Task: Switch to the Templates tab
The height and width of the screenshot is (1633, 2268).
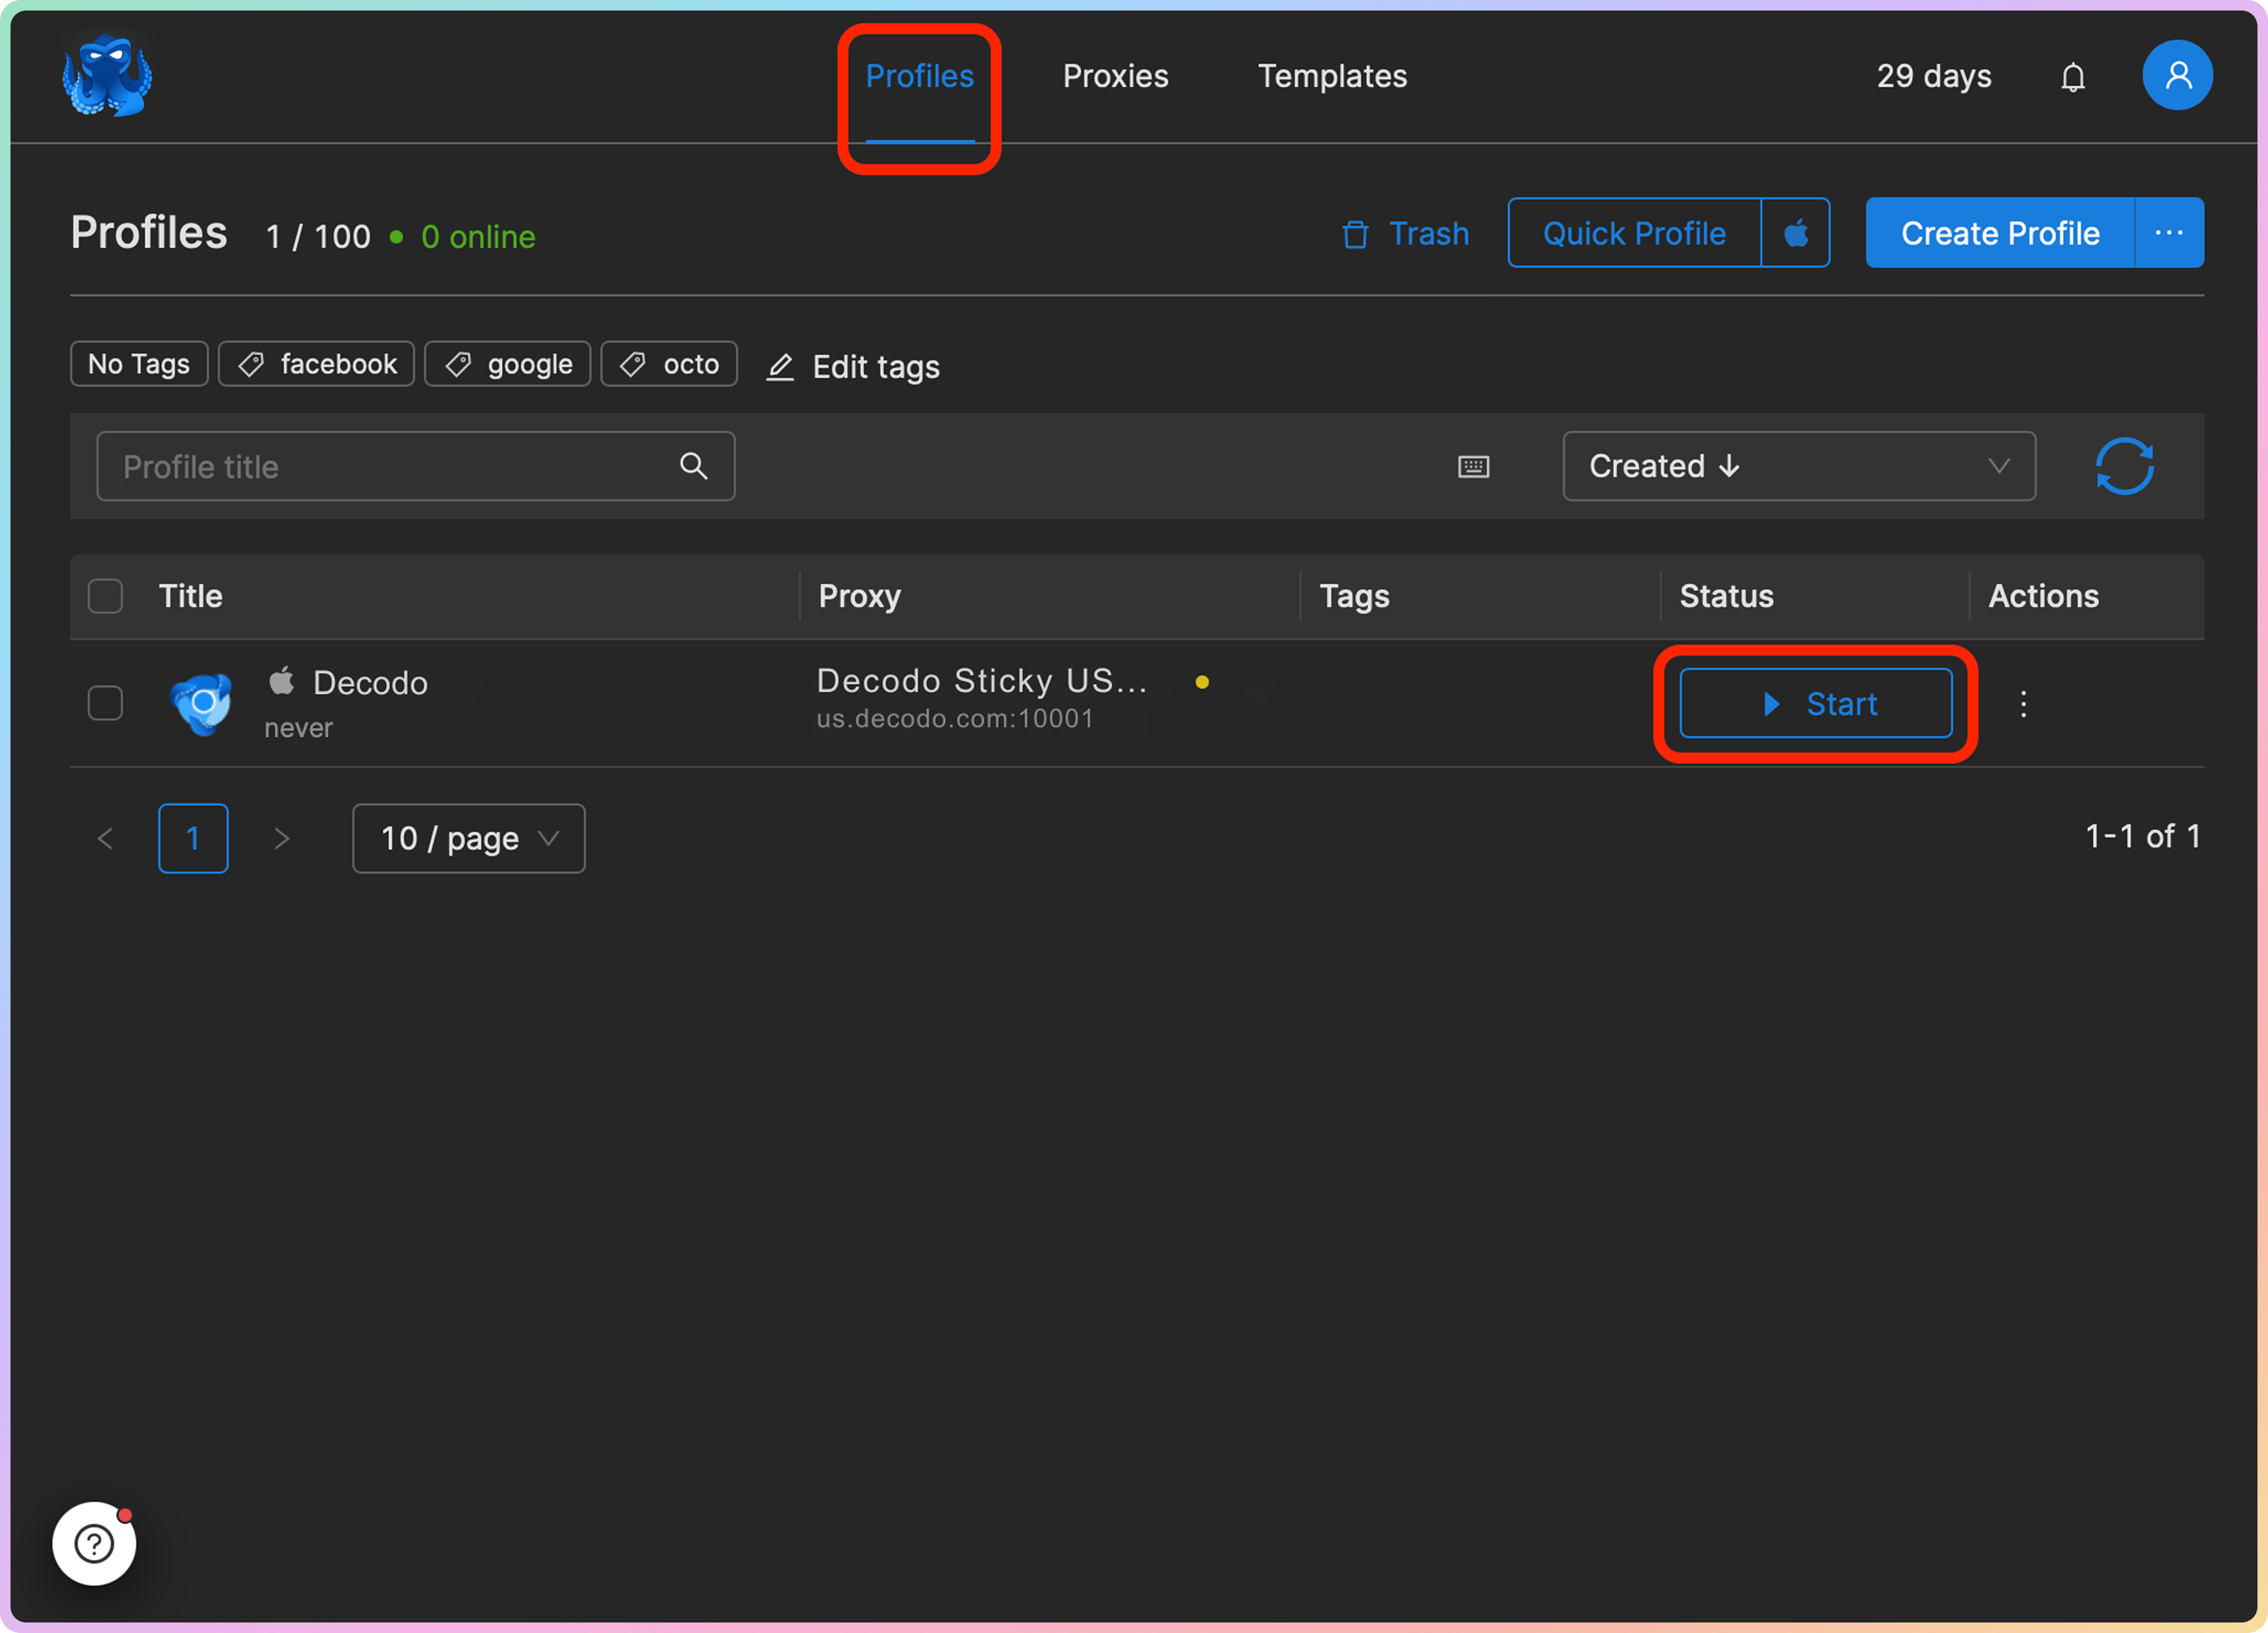Action: (1331, 76)
